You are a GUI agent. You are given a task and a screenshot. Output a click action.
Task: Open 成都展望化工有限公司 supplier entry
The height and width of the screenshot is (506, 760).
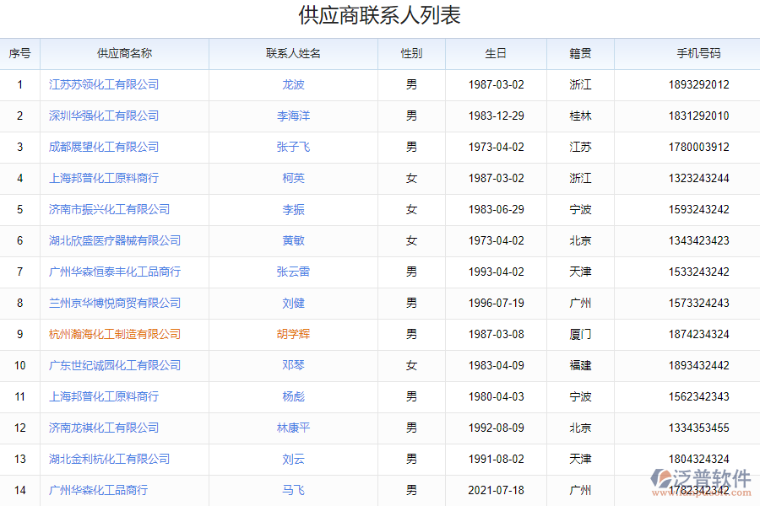(x=104, y=147)
